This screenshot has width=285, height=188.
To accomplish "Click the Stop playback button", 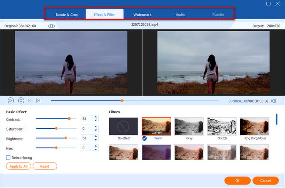I will (21, 101).
